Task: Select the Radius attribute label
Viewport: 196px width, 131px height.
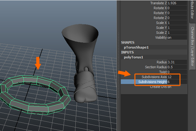Action: pos(162,62)
